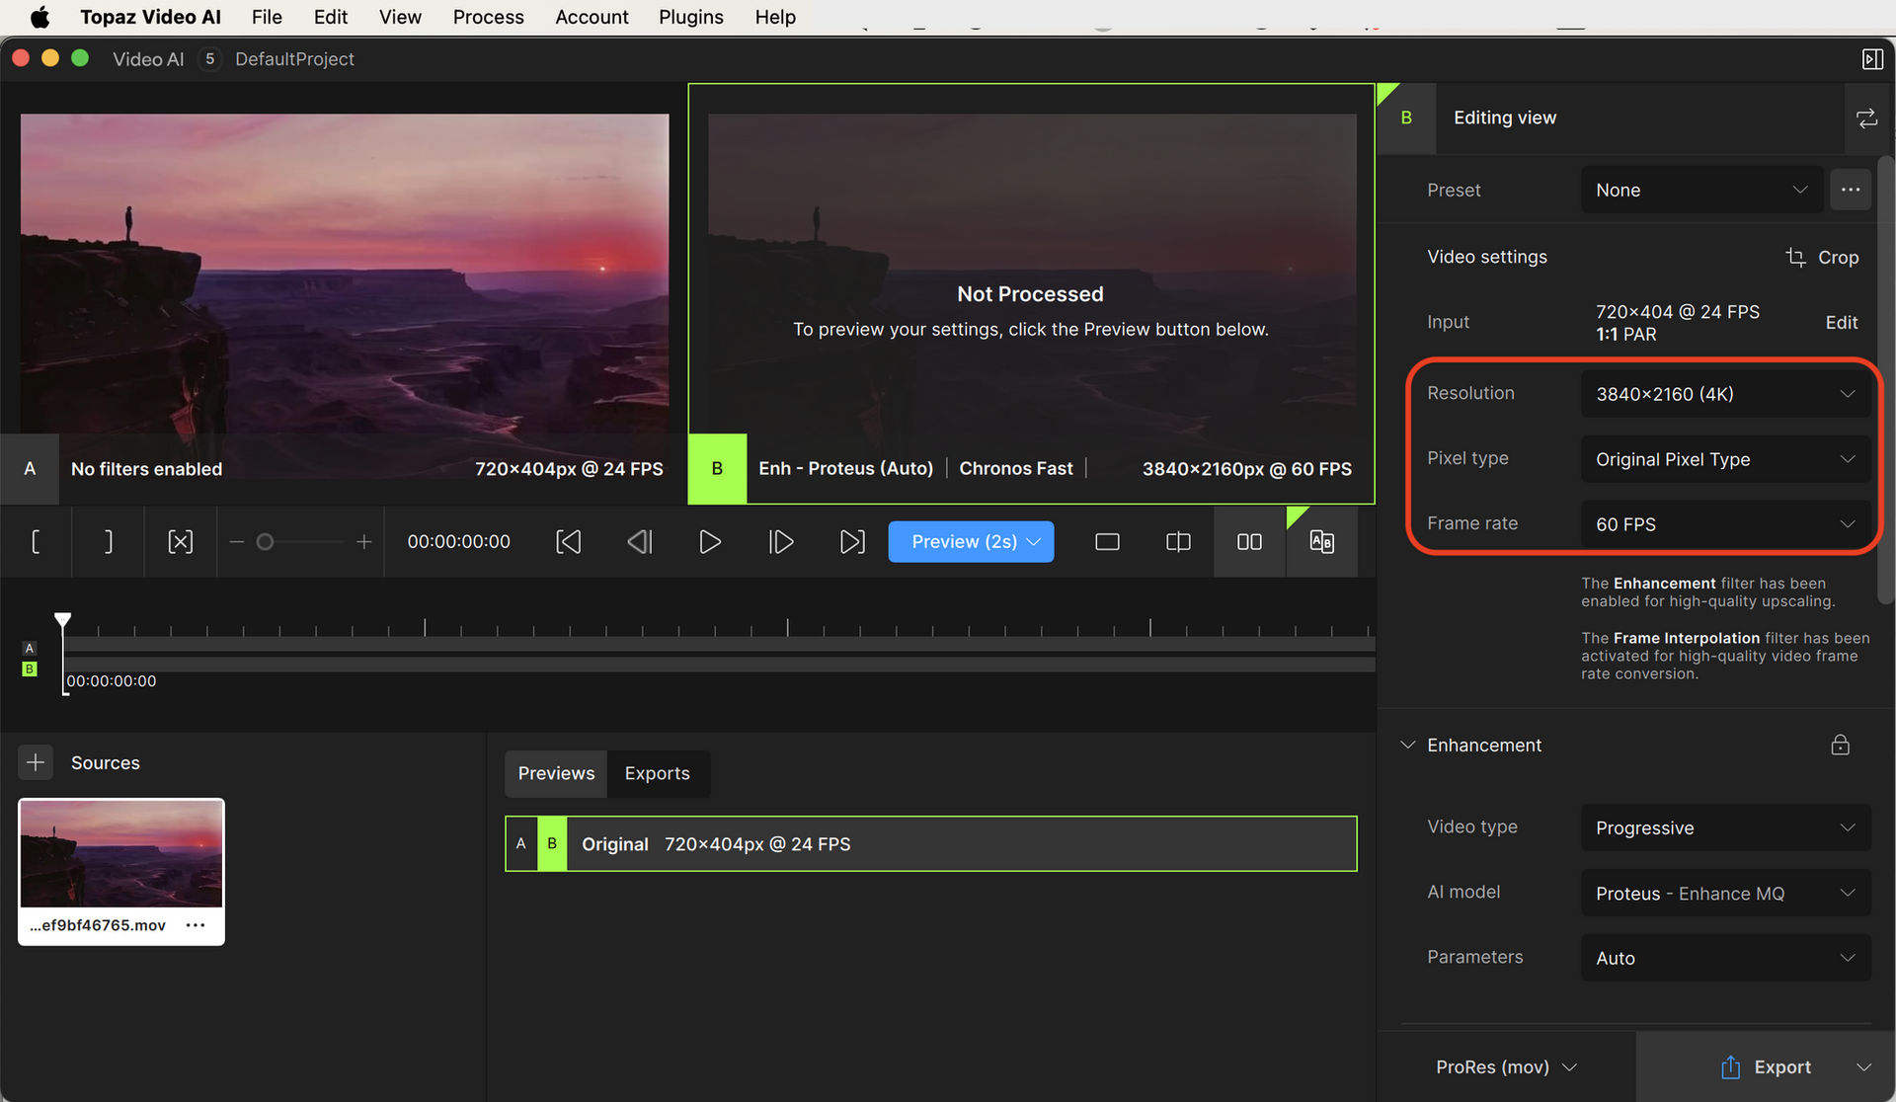Image resolution: width=1896 pixels, height=1102 pixels.
Task: Select the B view pane label
Action: click(717, 469)
